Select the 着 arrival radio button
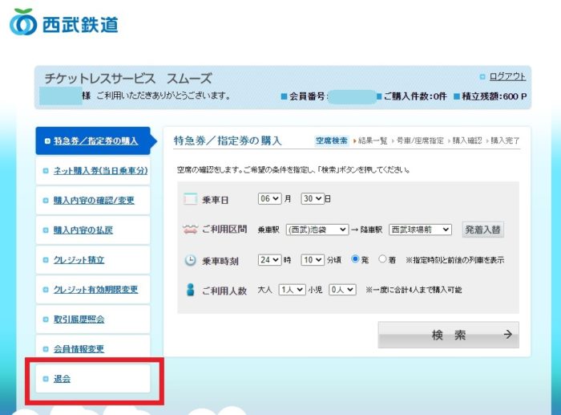The width and height of the screenshot is (561, 415). pyautogui.click(x=382, y=260)
